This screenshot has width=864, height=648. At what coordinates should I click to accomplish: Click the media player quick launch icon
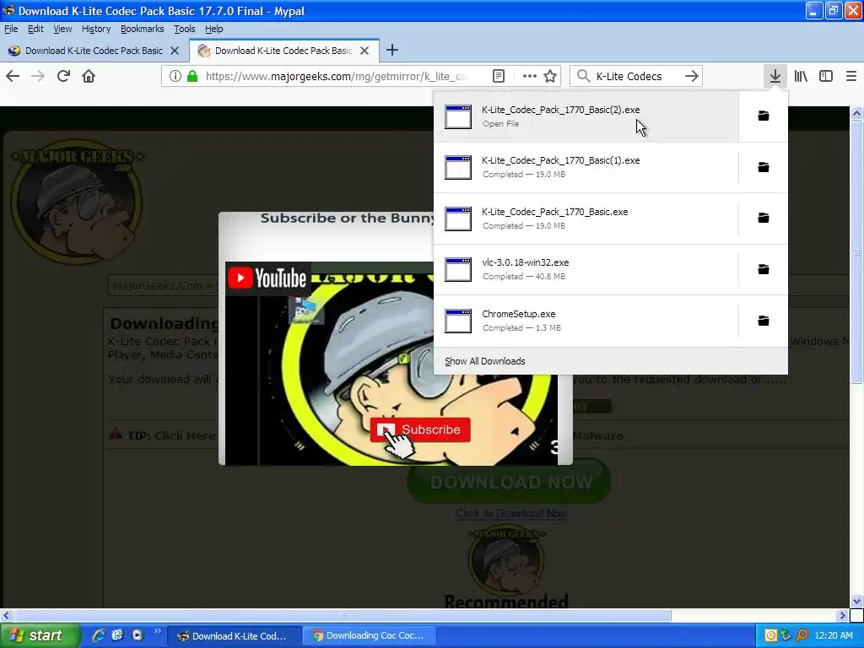click(138, 635)
